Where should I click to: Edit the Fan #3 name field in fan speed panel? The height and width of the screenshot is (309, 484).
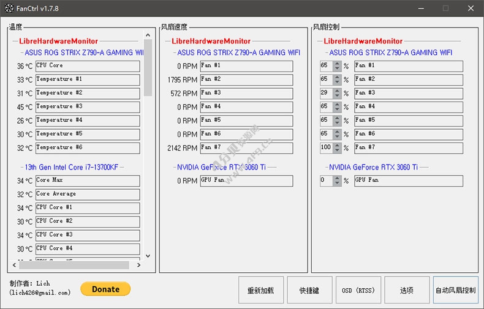(x=246, y=93)
